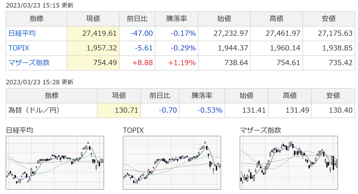Click the マザーズ指数 chart thumbnail
The width and height of the screenshot is (358, 194).
[289, 163]
